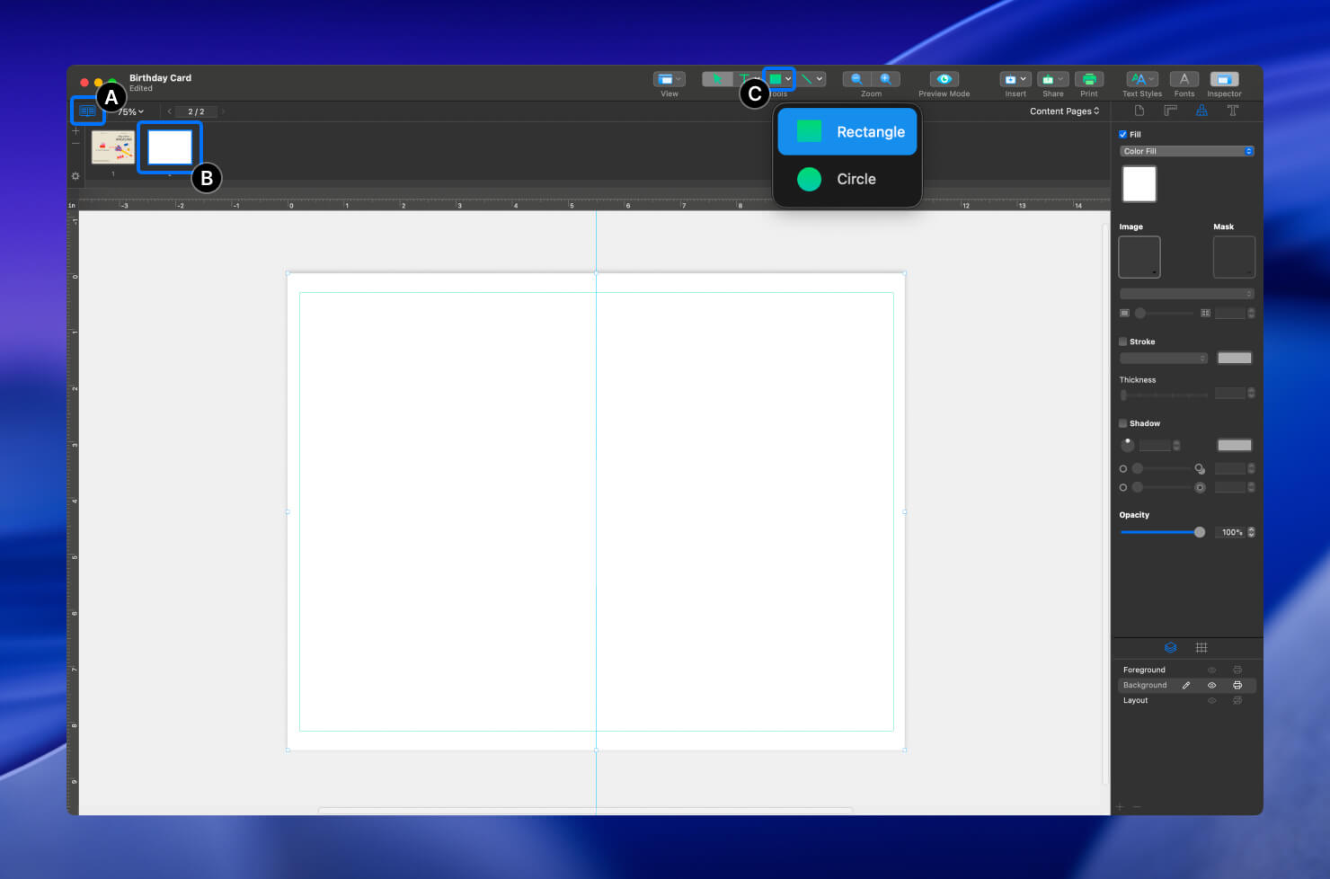
Task: Select the Line drawing tool
Action: coord(805,79)
